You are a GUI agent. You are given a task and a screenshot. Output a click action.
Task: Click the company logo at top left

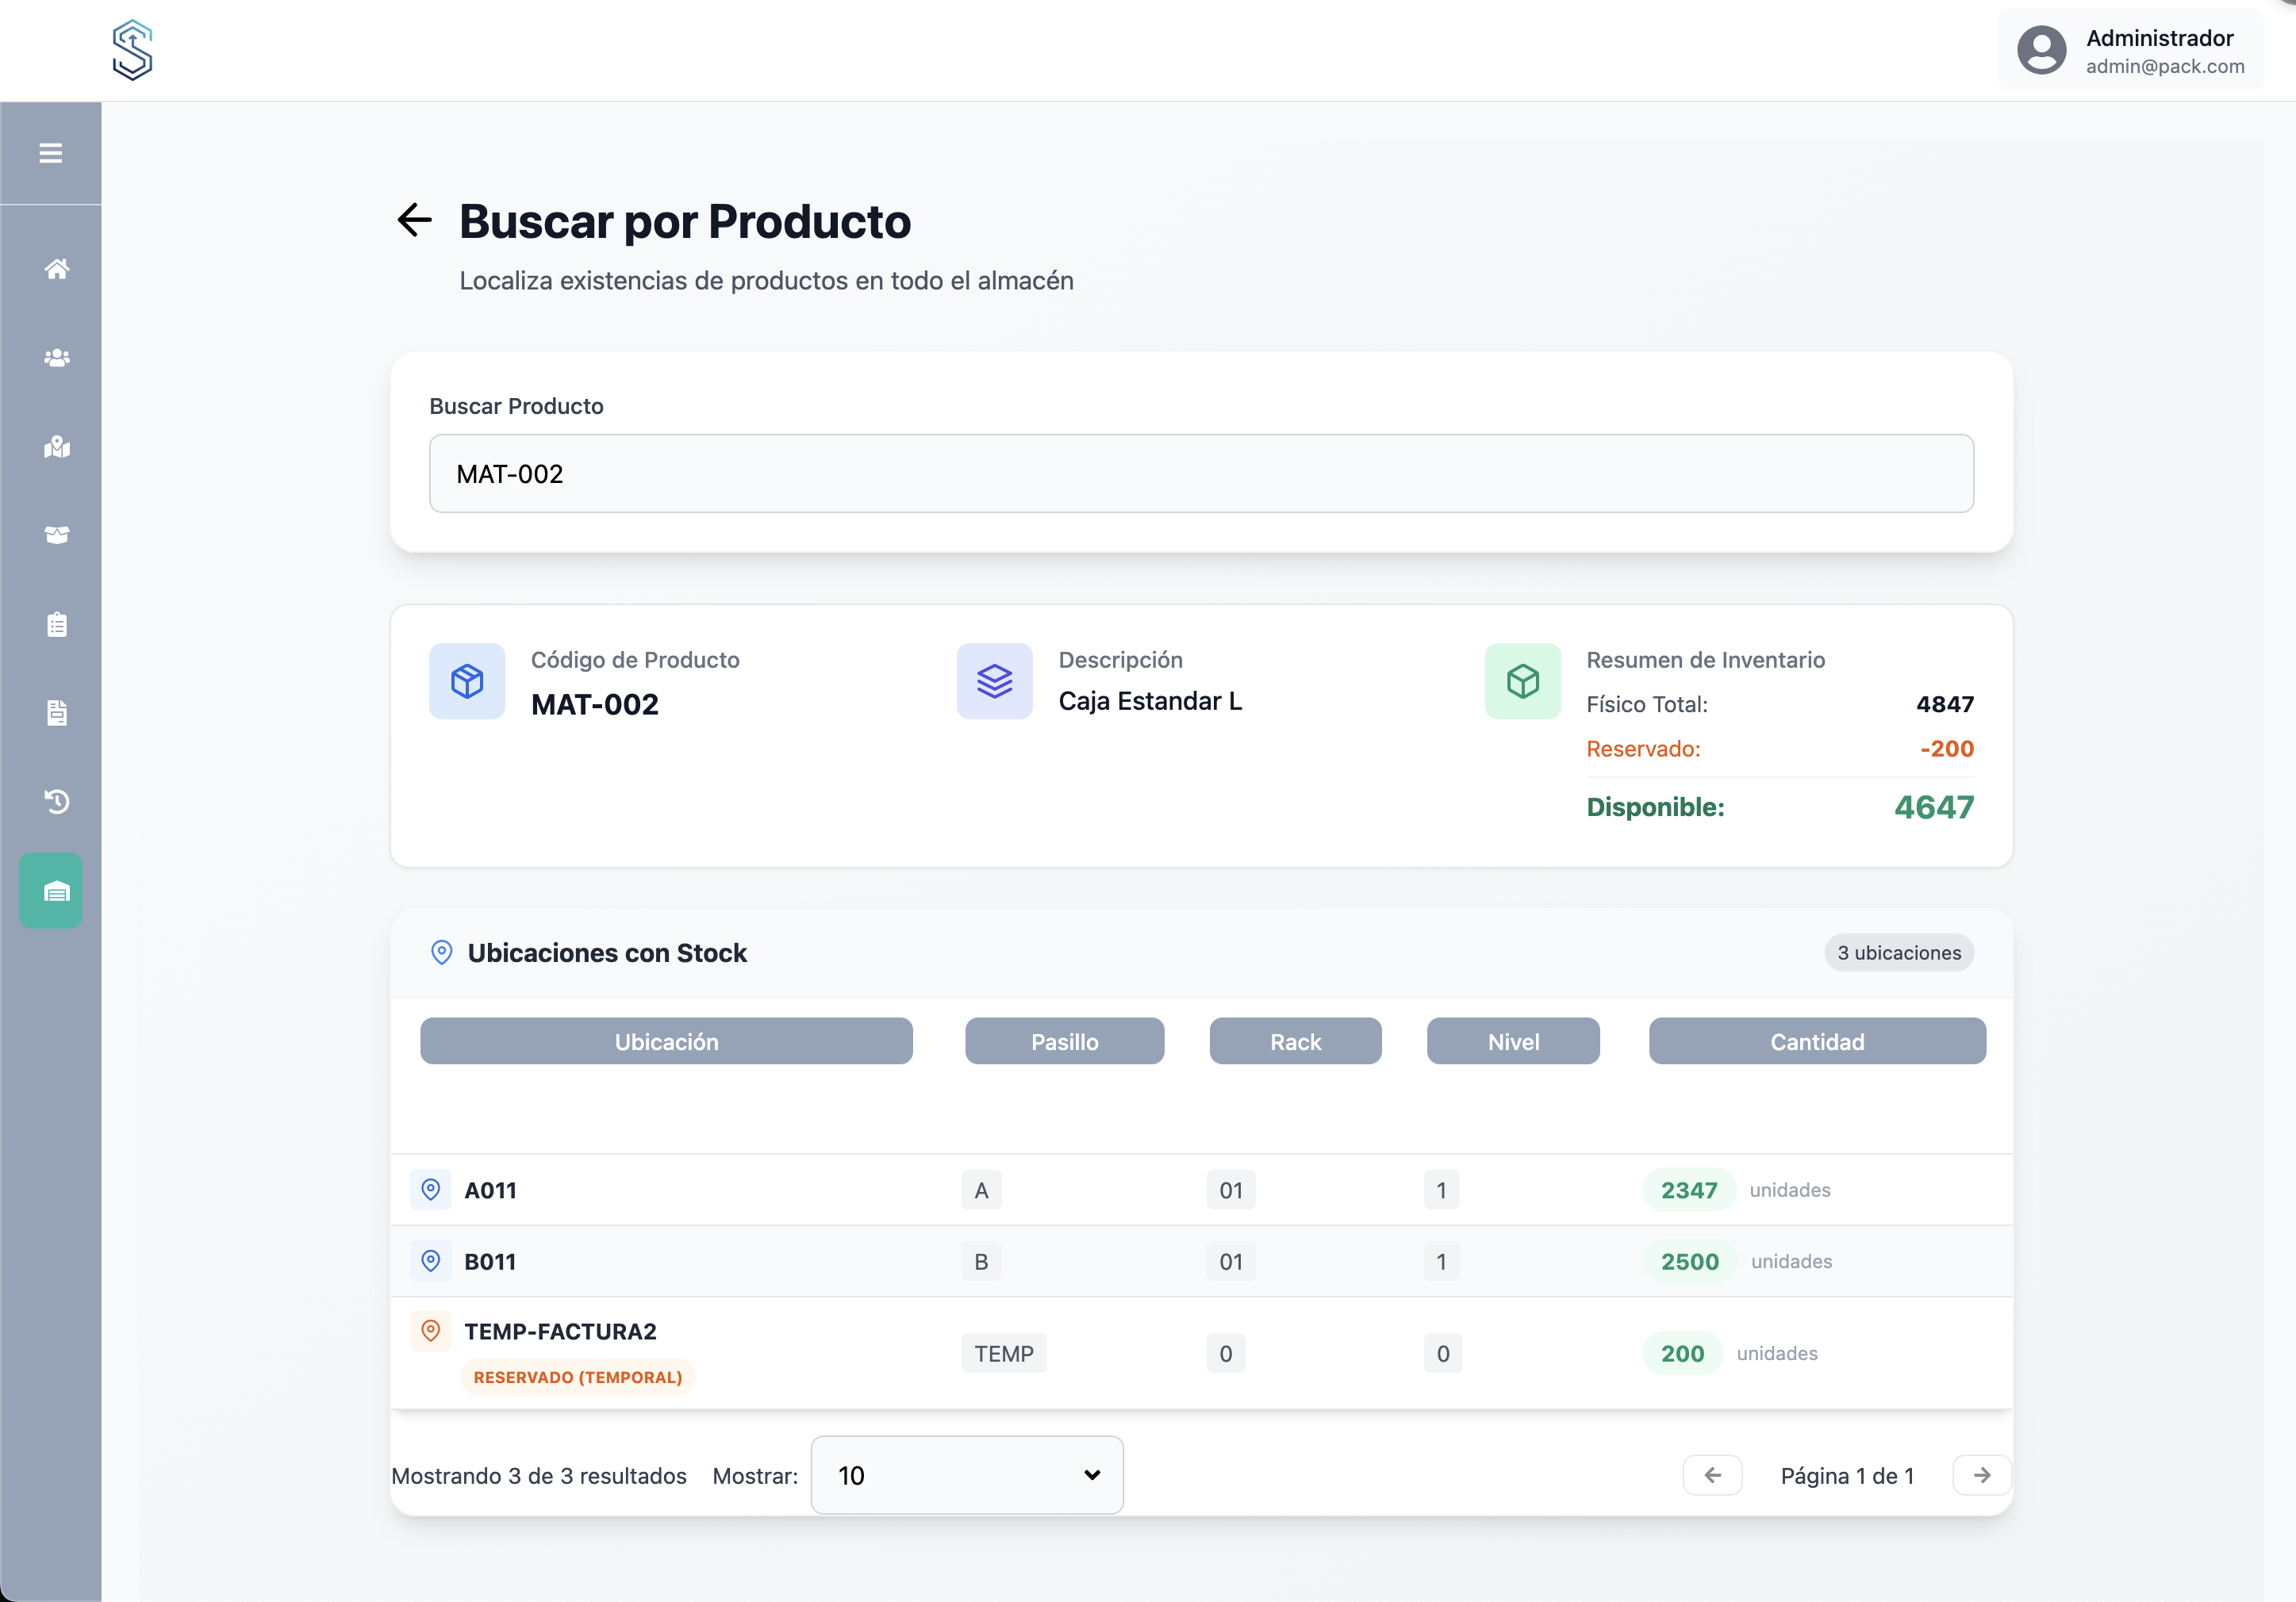click(x=132, y=50)
